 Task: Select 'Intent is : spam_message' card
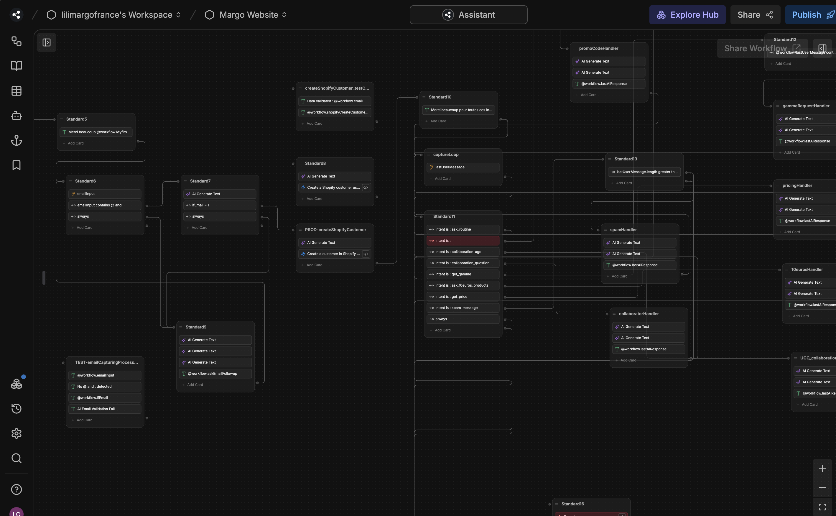point(463,308)
